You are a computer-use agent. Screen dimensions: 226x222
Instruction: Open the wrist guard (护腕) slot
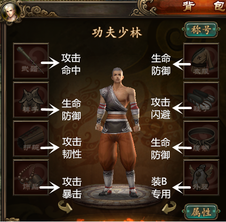pyautogui.click(x=31, y=139)
